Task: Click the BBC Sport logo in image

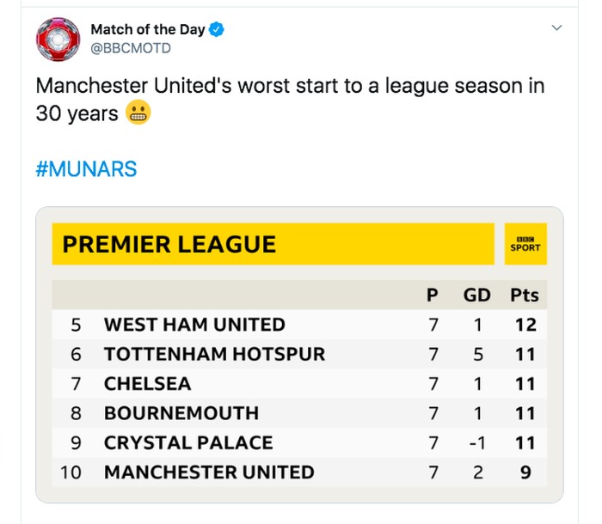Action: coord(525,244)
